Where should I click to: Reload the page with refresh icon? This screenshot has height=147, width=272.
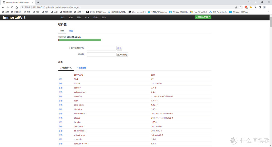pos(12,7)
